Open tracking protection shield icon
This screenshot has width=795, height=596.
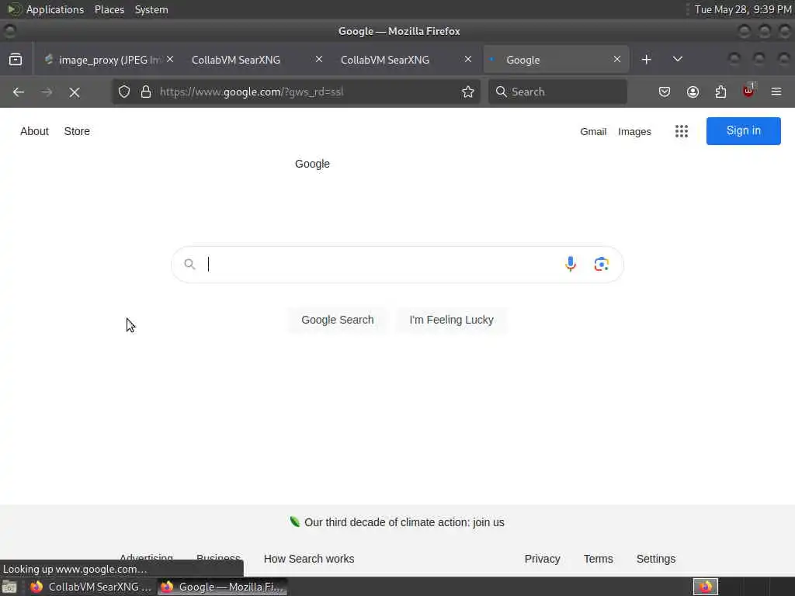(124, 92)
